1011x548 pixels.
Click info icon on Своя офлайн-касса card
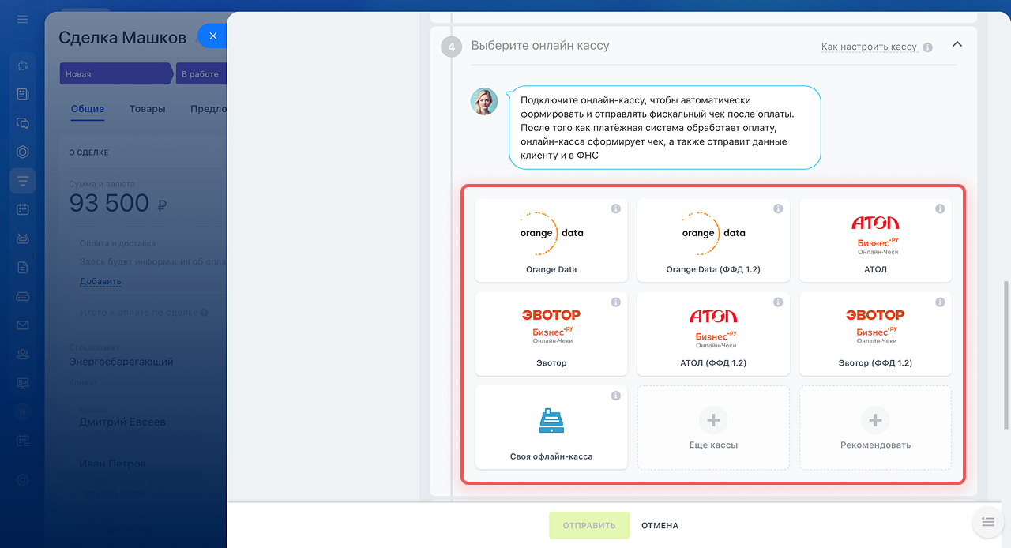click(x=616, y=396)
